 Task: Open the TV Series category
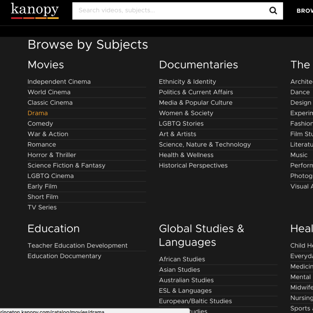tap(42, 207)
